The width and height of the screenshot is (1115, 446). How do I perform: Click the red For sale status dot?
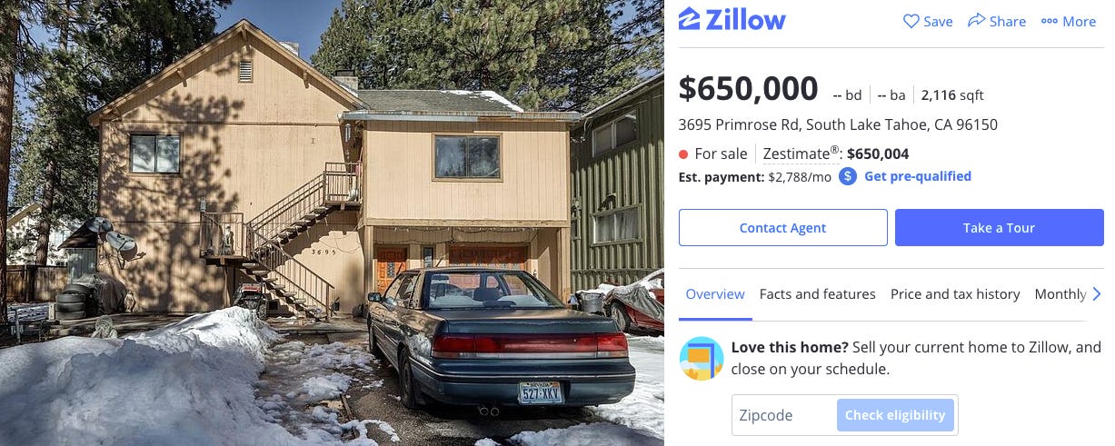tap(683, 154)
